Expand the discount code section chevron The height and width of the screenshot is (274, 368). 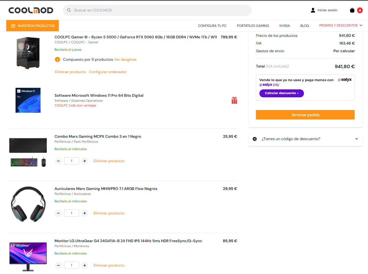click(356, 139)
